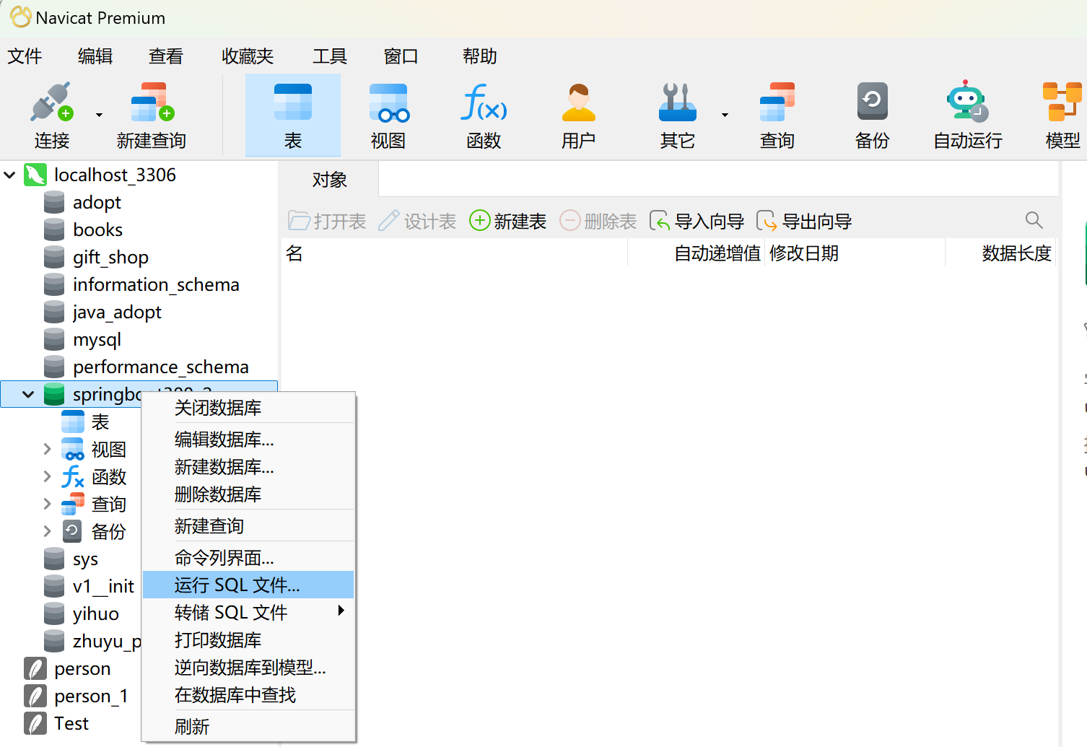Open the 模型 model toolbar icon
Screen dimensions: 1087x747
(x=1062, y=115)
